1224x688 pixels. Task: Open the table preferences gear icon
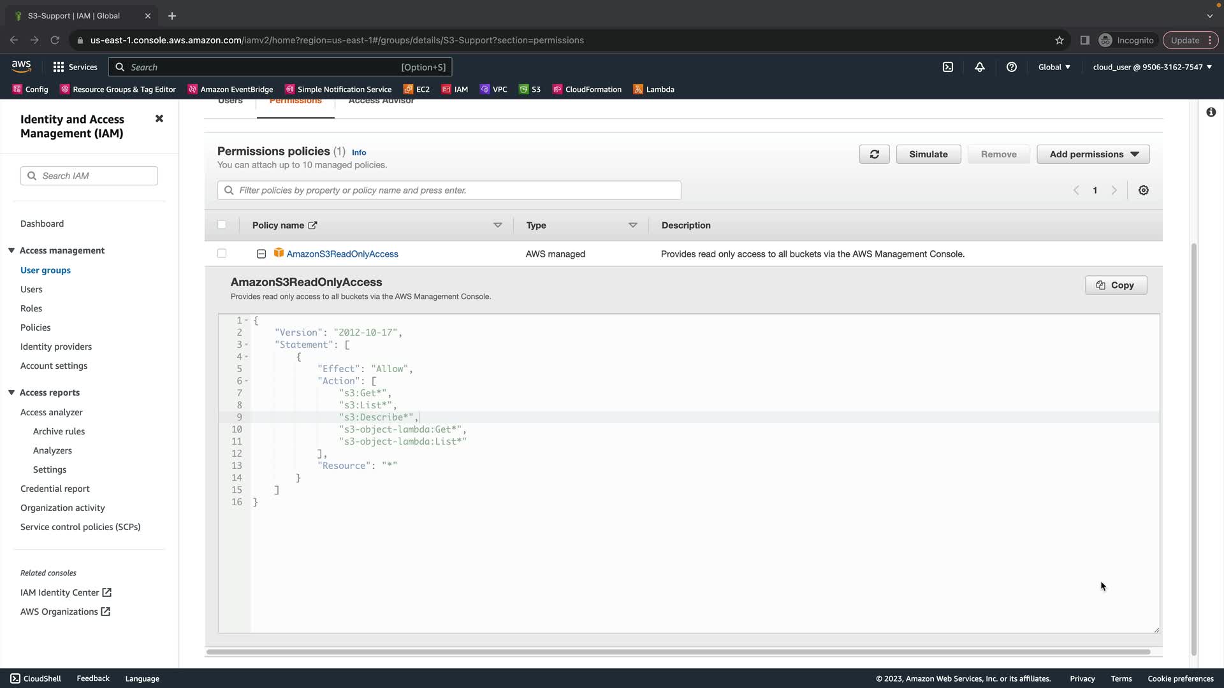[1144, 190]
